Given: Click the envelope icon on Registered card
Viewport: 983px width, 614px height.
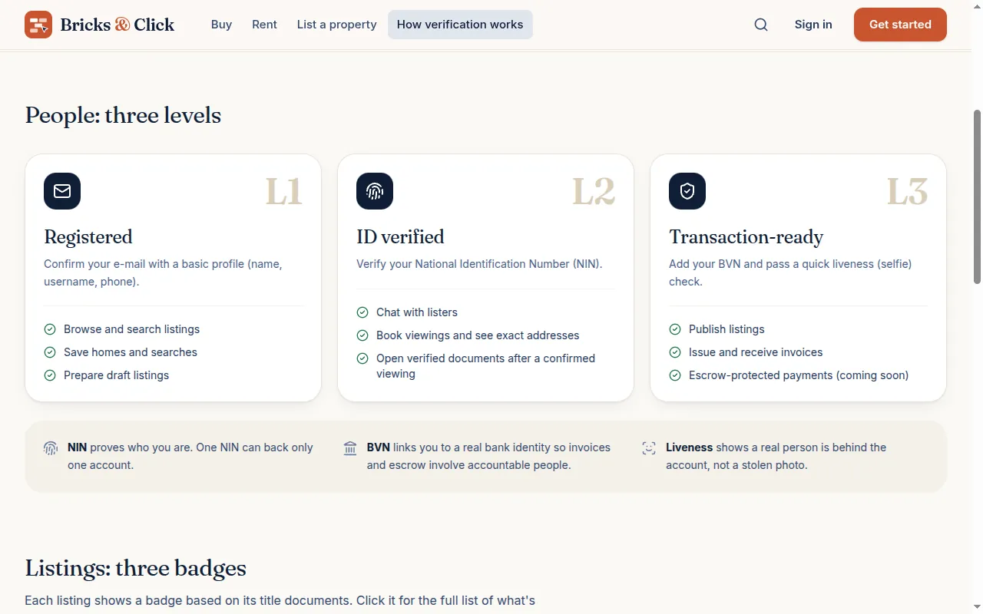Looking at the screenshot, I should point(62,191).
